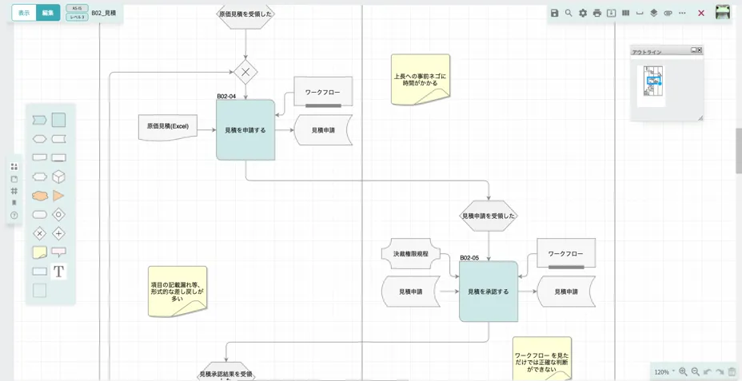Open the three-dots more menu
This screenshot has height=381, width=742.
click(x=682, y=14)
